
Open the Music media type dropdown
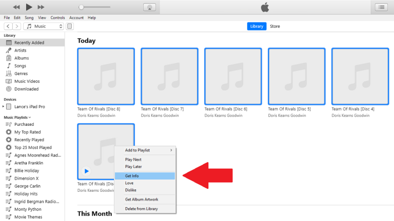[x=44, y=26]
